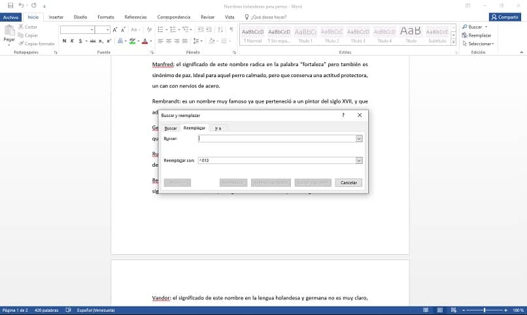The height and width of the screenshot is (315, 527).
Task: Select the Título 1 style
Action: (305, 35)
